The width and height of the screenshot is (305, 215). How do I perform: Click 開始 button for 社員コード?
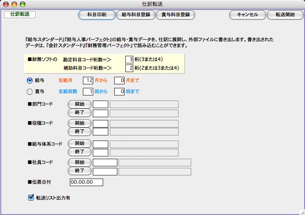coord(79,162)
